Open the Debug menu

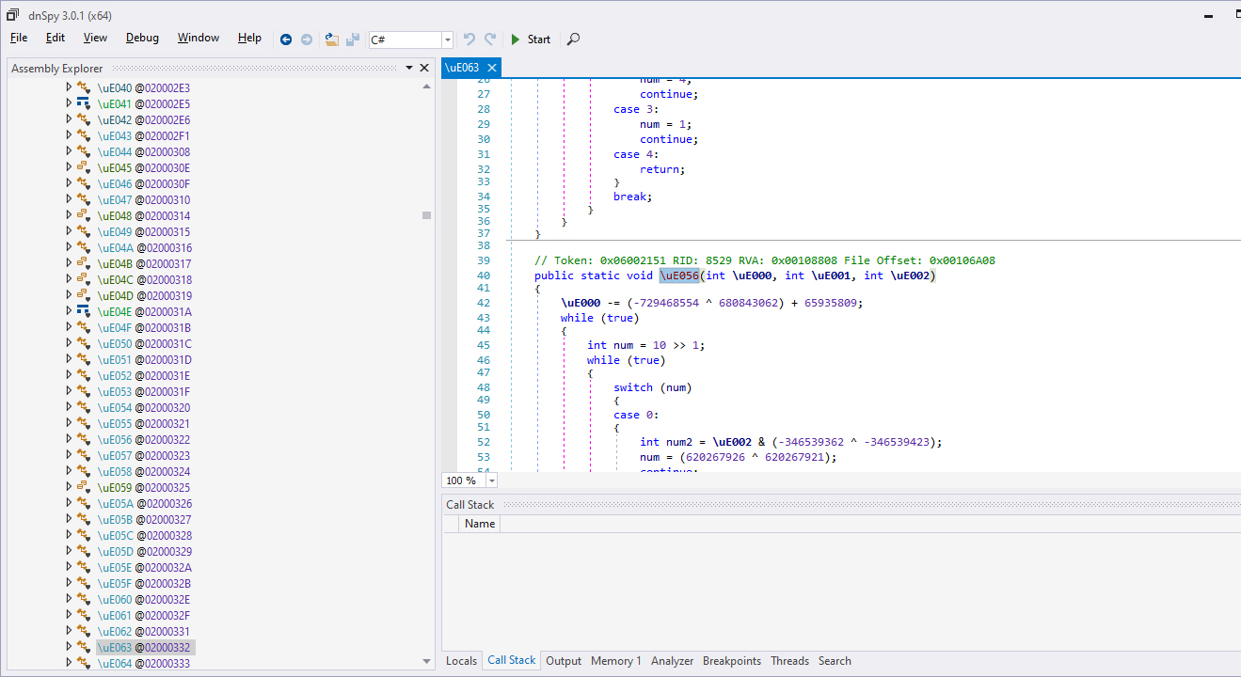pyautogui.click(x=142, y=38)
